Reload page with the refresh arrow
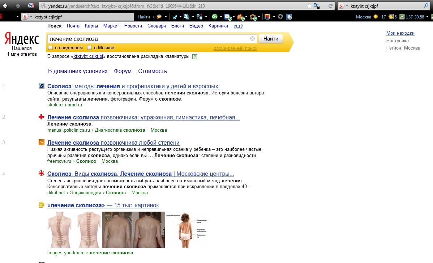 pyautogui.click(x=331, y=6)
